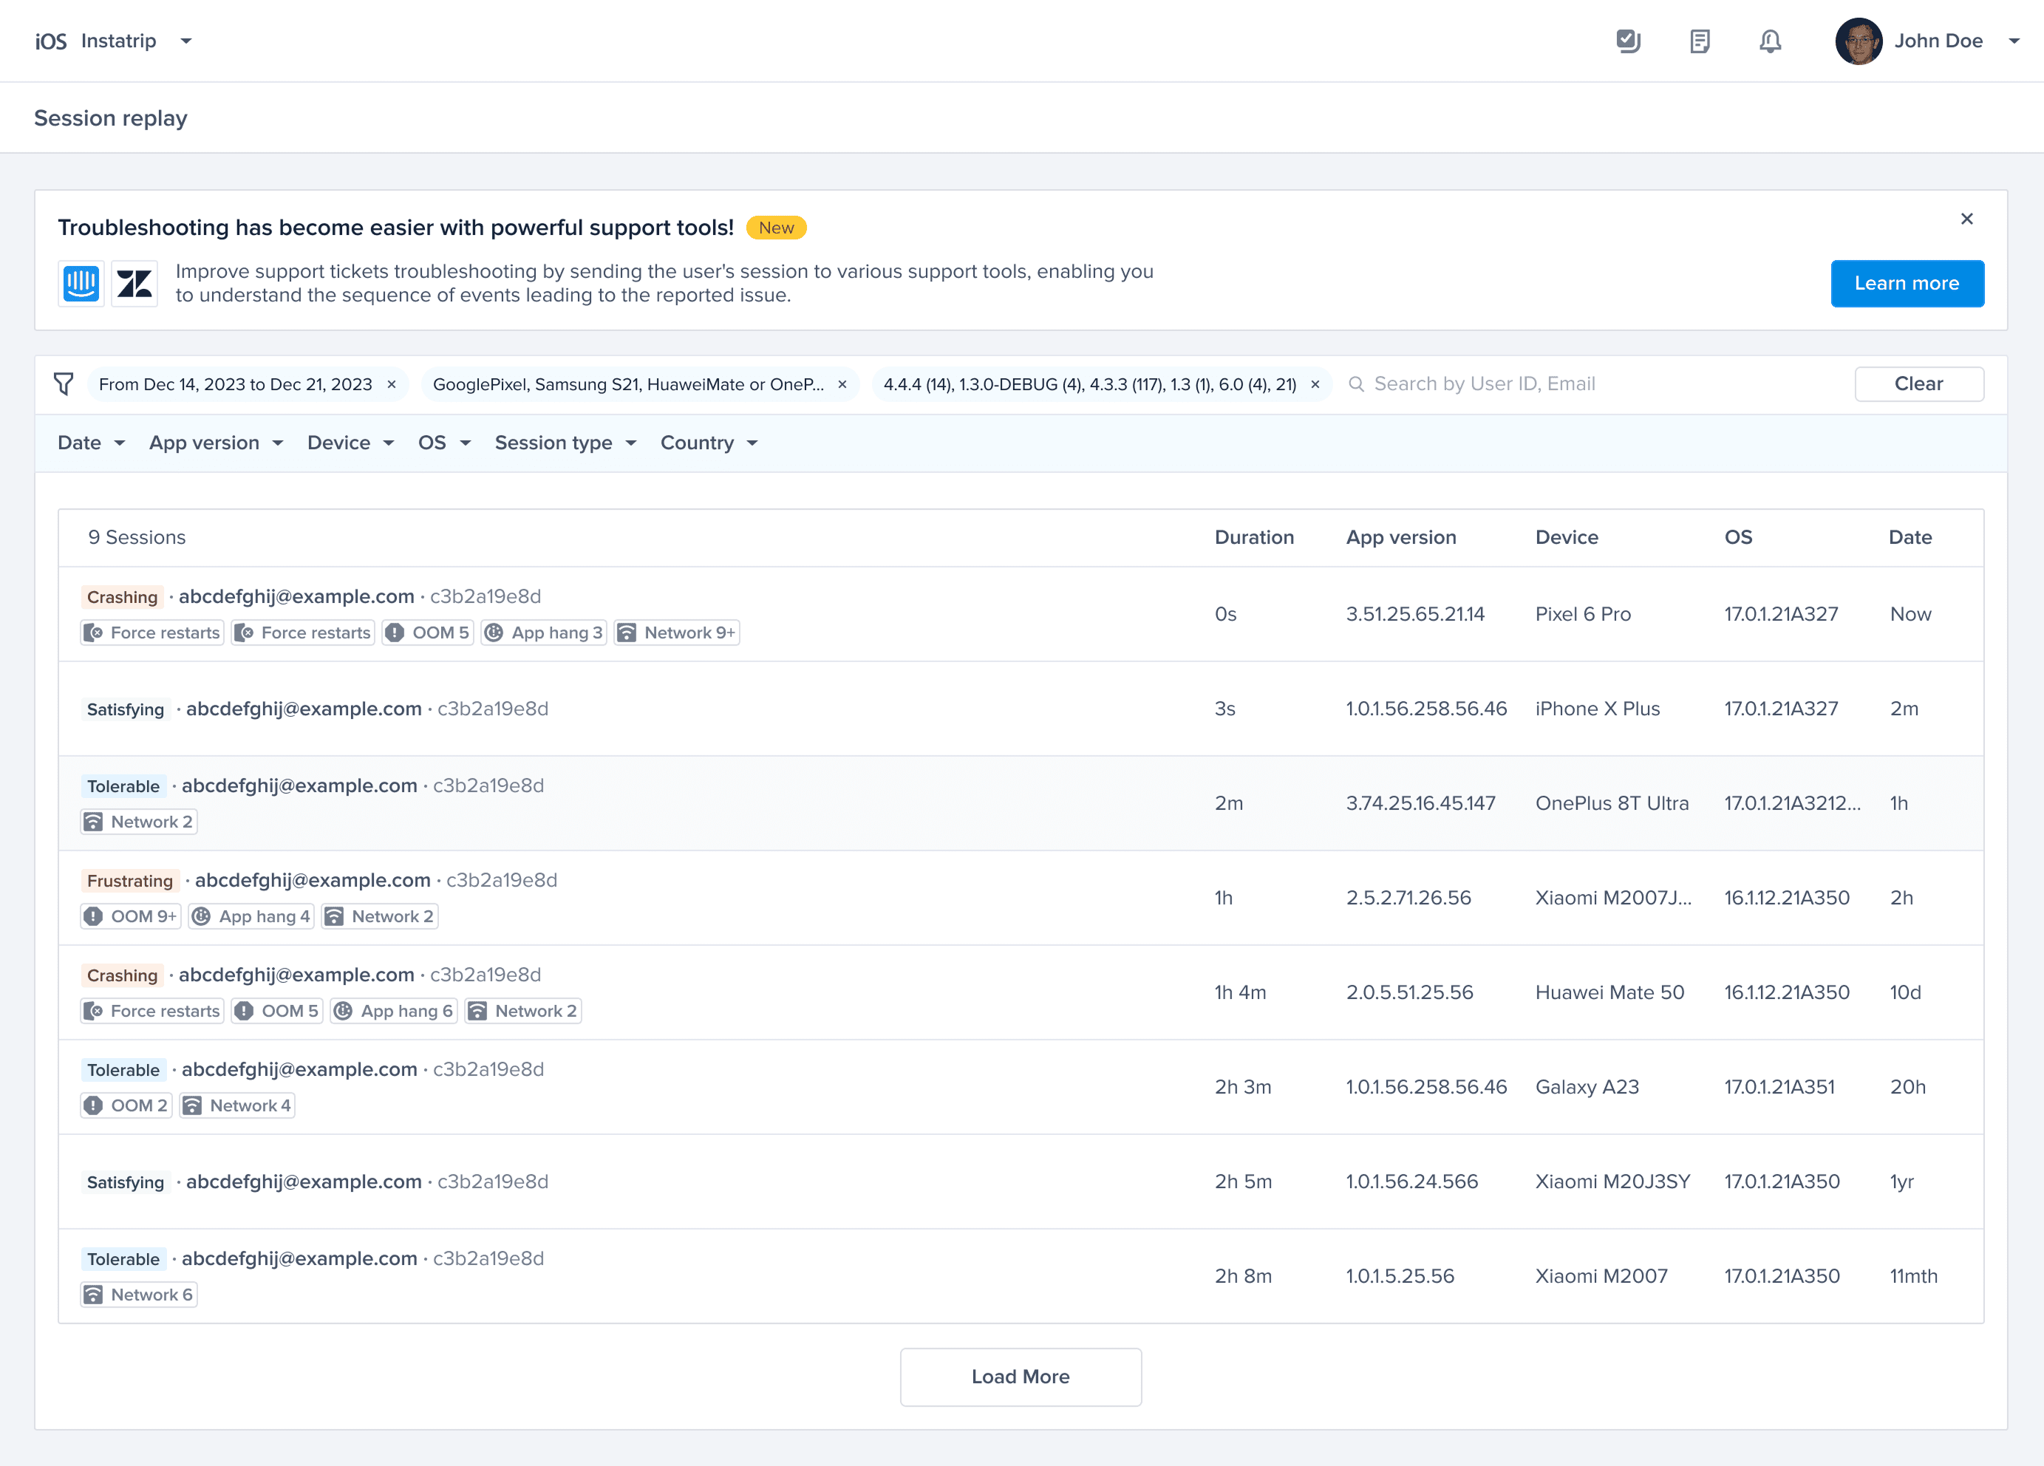
Task: Open the Device filter dropdown
Action: click(350, 443)
